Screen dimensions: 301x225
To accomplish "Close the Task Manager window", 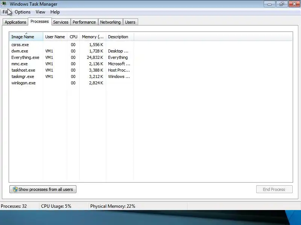I will (294, 4).
